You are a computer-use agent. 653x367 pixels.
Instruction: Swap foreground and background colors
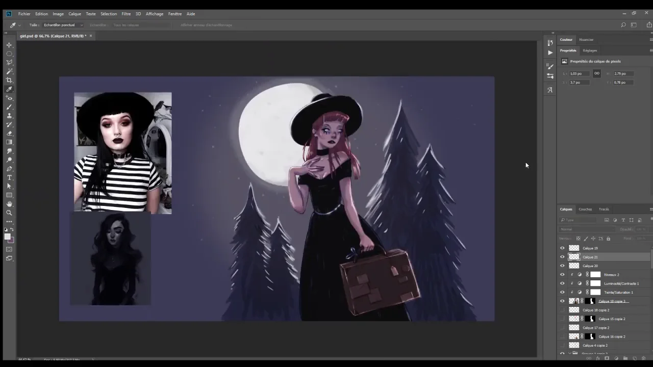coord(13,230)
